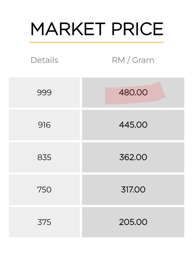The width and height of the screenshot is (193, 268).
Task: Click the yellow underline below the heading
Action: (x=96, y=42)
